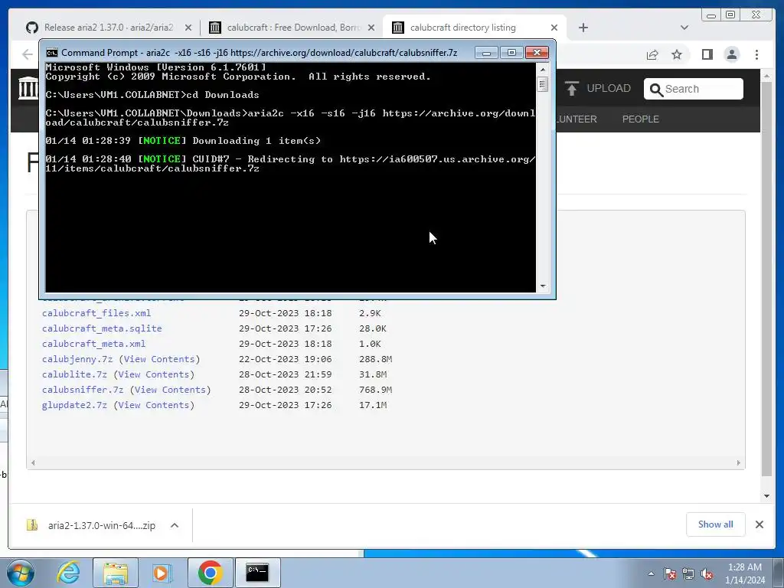View Contents of calubjenny.7z
Image resolution: width=784 pixels, height=588 pixels.
(x=159, y=359)
